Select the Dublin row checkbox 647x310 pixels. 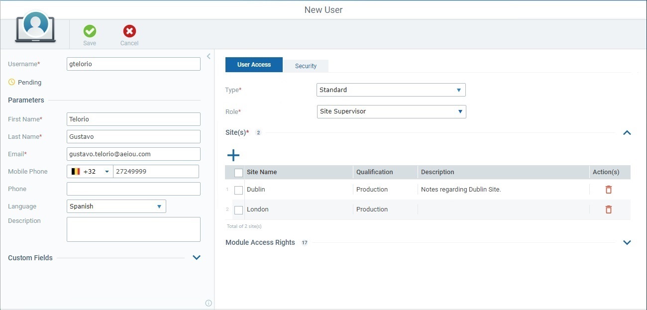click(238, 190)
